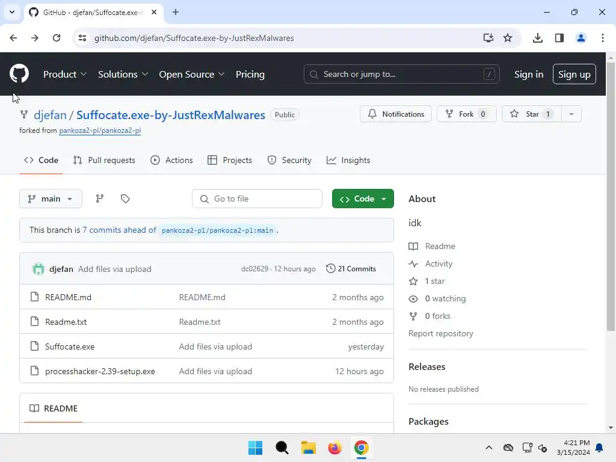Image resolution: width=616 pixels, height=462 pixels.
Task: Open the forked-from pankoza2-pl/pankoza2-pl link
Action: pos(100,131)
